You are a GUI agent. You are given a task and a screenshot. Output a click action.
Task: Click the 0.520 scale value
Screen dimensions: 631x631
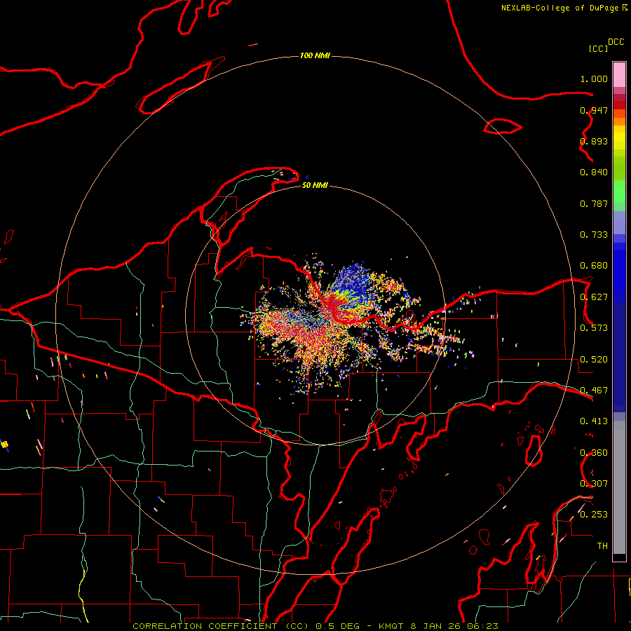pyautogui.click(x=594, y=360)
